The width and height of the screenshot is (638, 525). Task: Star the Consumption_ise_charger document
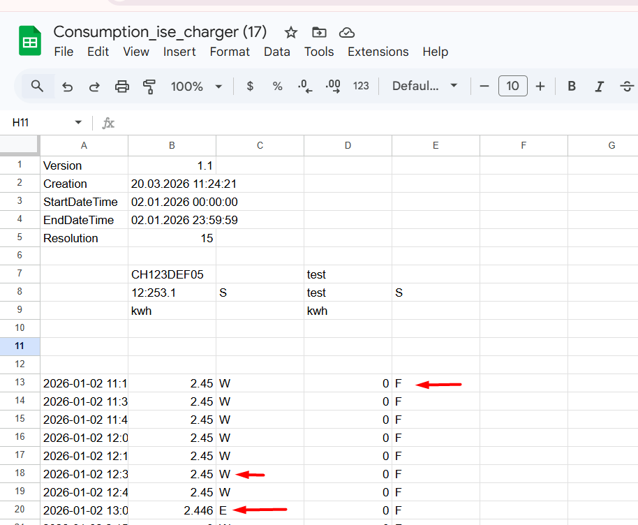pyautogui.click(x=291, y=32)
